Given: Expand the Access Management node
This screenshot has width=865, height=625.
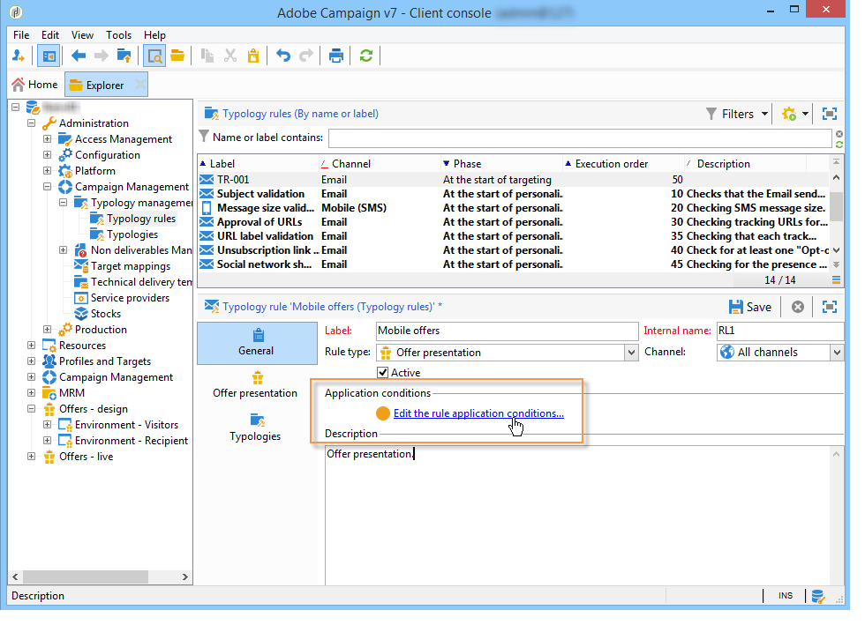Looking at the screenshot, I should [x=48, y=139].
